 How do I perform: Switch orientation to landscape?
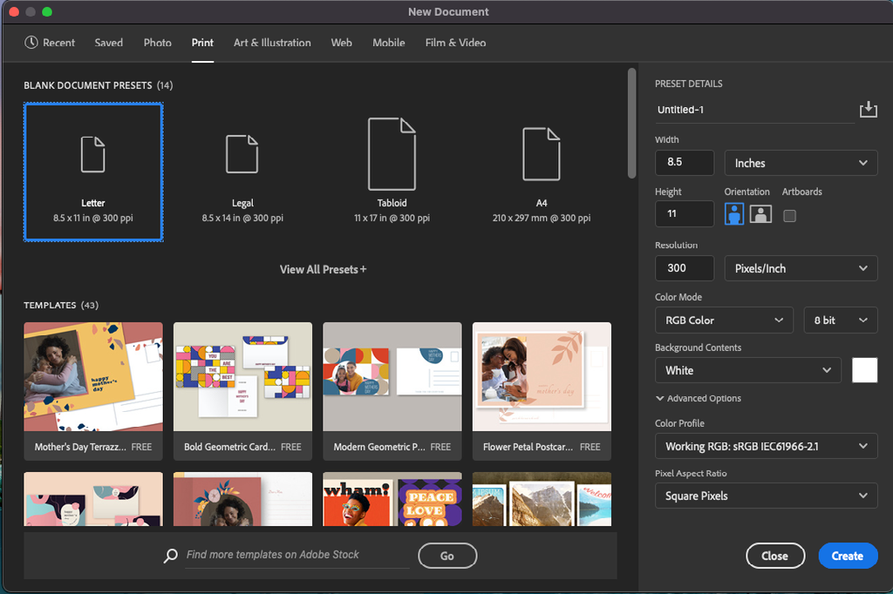pos(760,214)
